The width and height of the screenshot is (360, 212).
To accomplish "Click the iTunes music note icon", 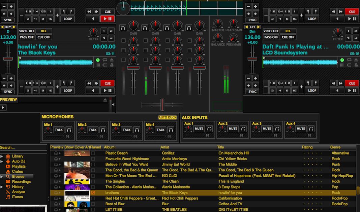I will (x=8, y=197).
